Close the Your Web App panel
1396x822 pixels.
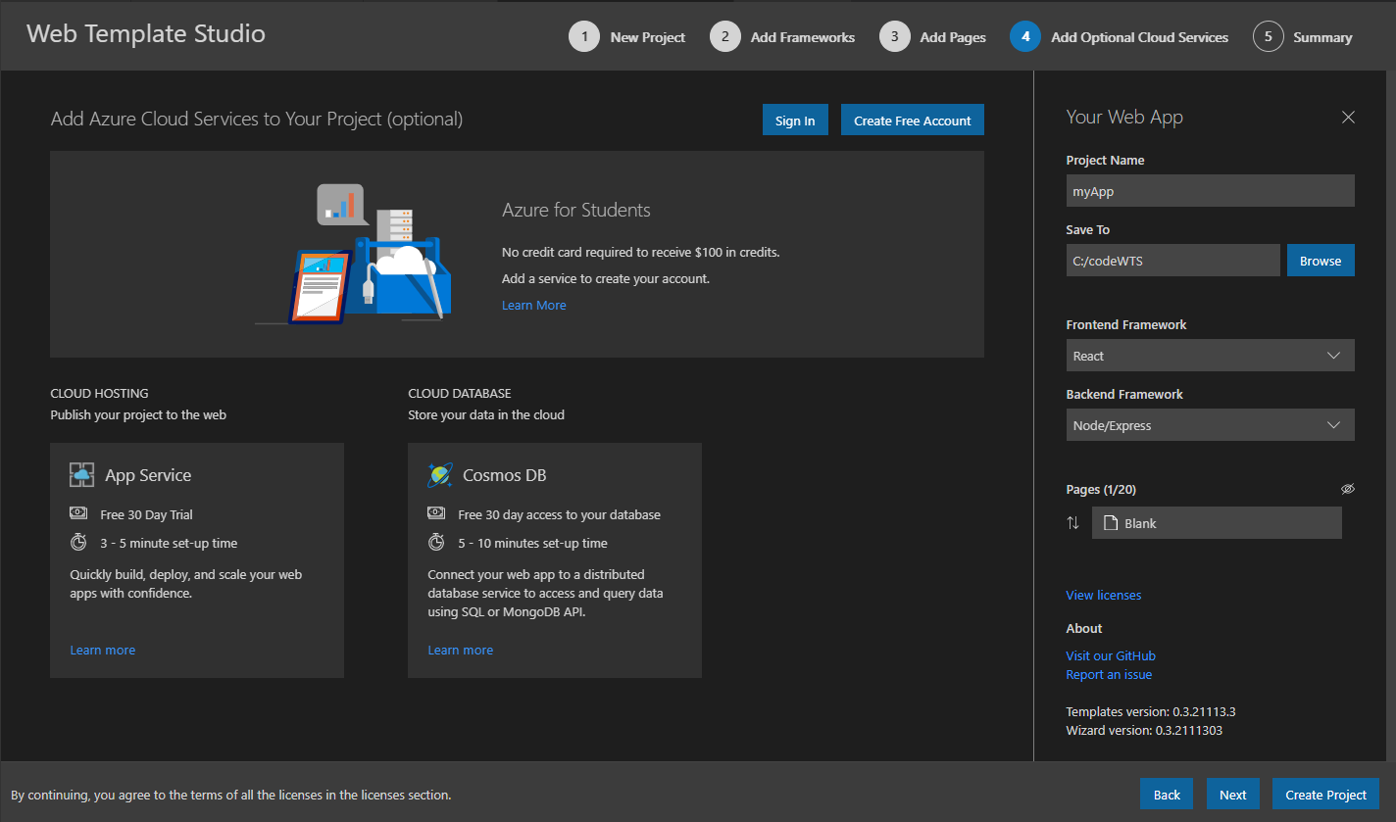point(1348,118)
